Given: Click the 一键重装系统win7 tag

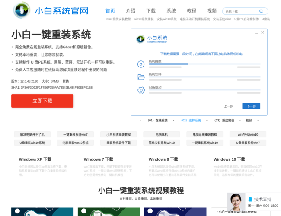Looking at the screenshot, I should click(76, 134).
